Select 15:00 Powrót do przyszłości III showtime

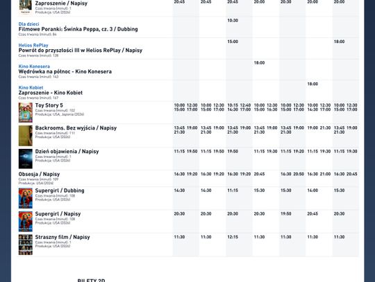coord(233,42)
